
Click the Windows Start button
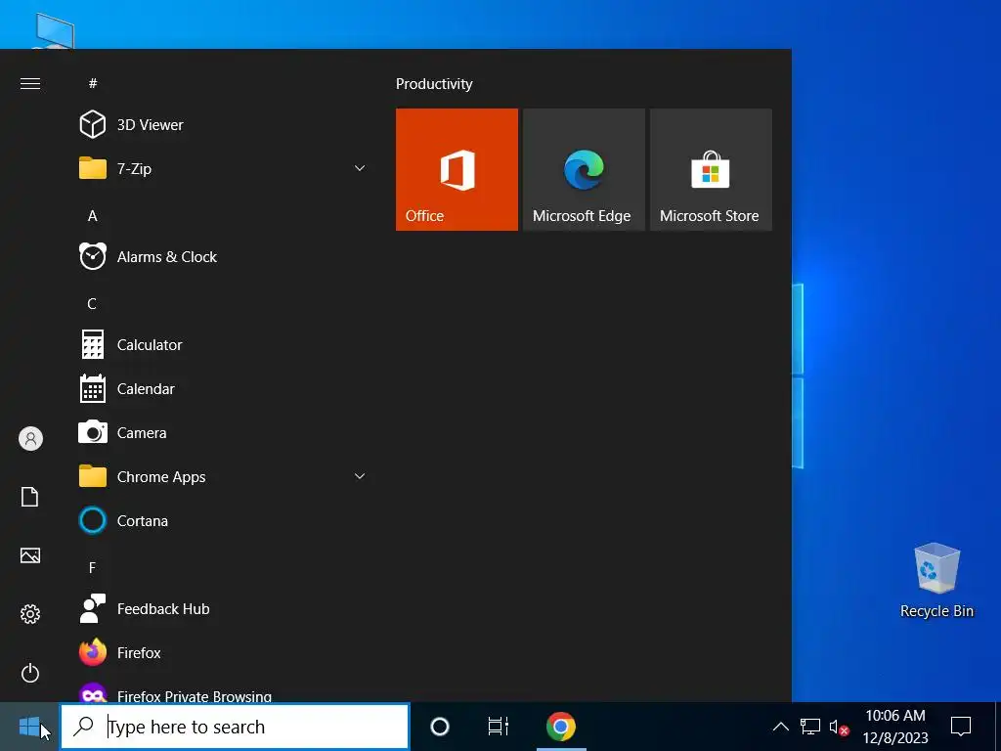(x=29, y=727)
